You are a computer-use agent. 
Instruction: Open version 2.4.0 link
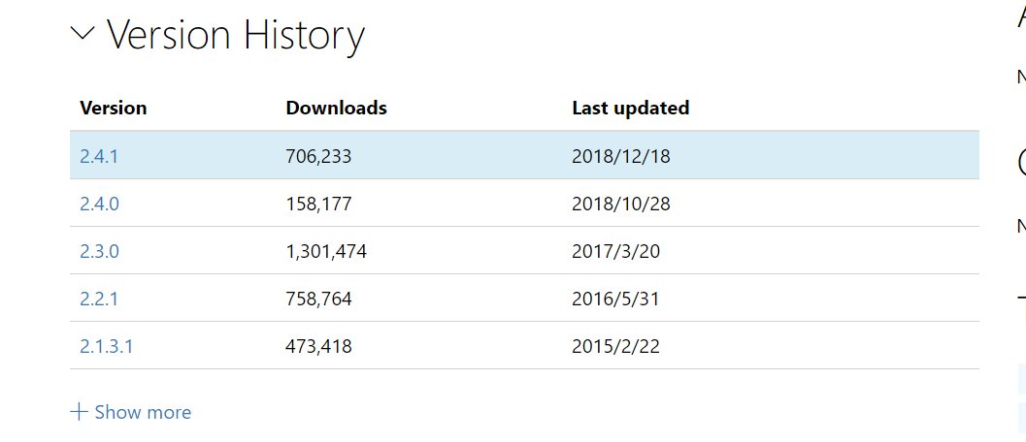[x=99, y=204]
